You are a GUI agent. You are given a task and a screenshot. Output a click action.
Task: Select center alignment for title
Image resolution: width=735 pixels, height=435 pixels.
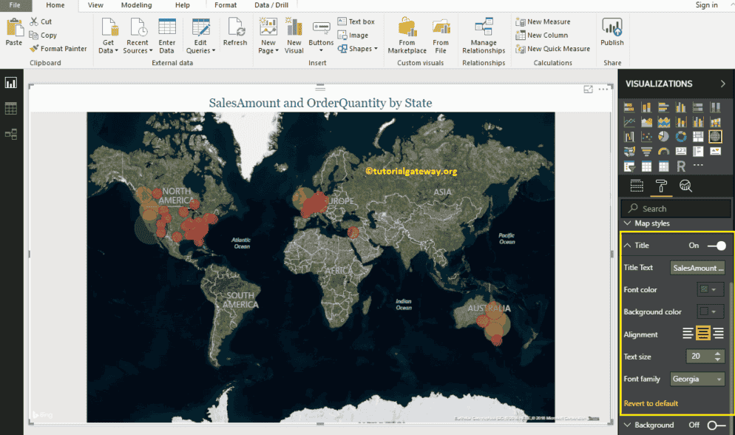(702, 334)
